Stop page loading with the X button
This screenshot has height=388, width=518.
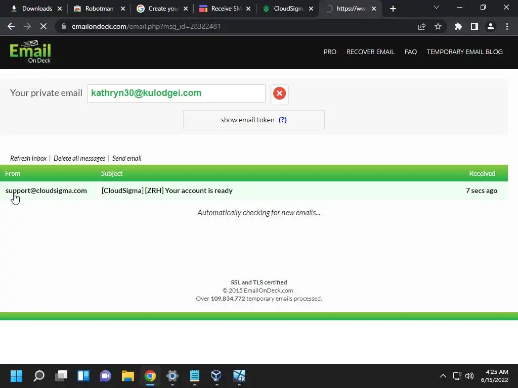[x=44, y=26]
